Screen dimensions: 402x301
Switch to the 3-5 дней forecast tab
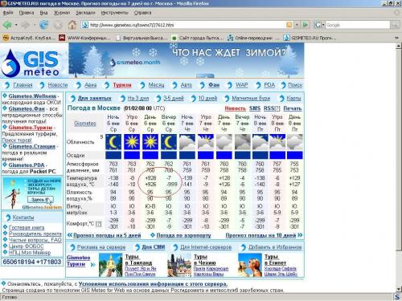click(174, 98)
